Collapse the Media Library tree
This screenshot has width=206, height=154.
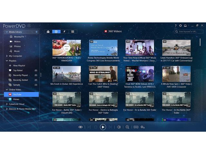6,32
